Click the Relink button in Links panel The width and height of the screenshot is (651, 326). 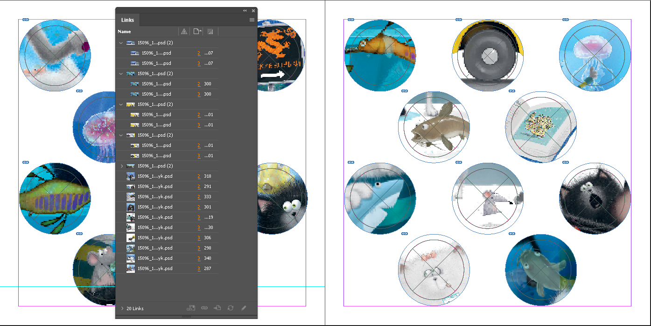click(204, 308)
